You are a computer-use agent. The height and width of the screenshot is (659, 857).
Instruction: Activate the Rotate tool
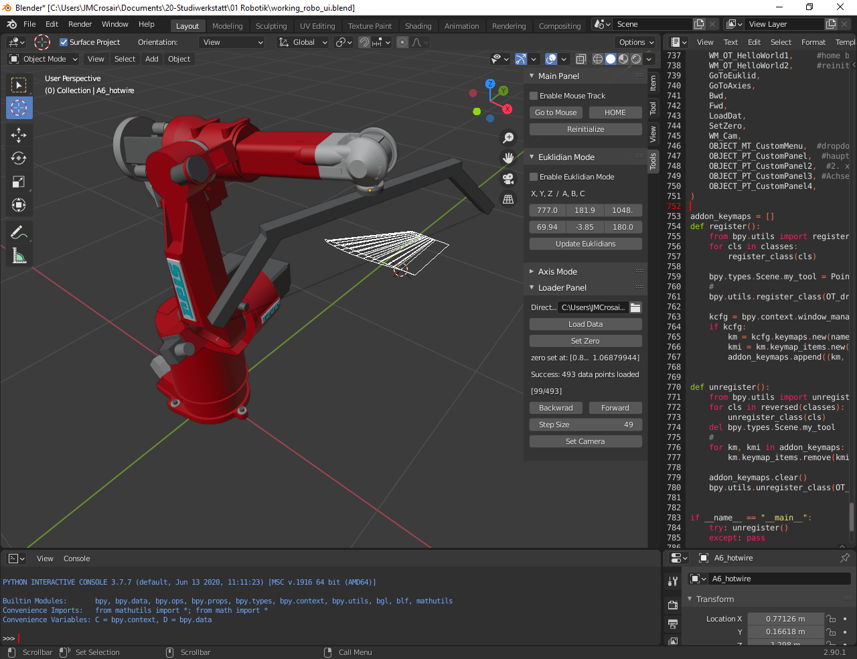click(x=19, y=158)
